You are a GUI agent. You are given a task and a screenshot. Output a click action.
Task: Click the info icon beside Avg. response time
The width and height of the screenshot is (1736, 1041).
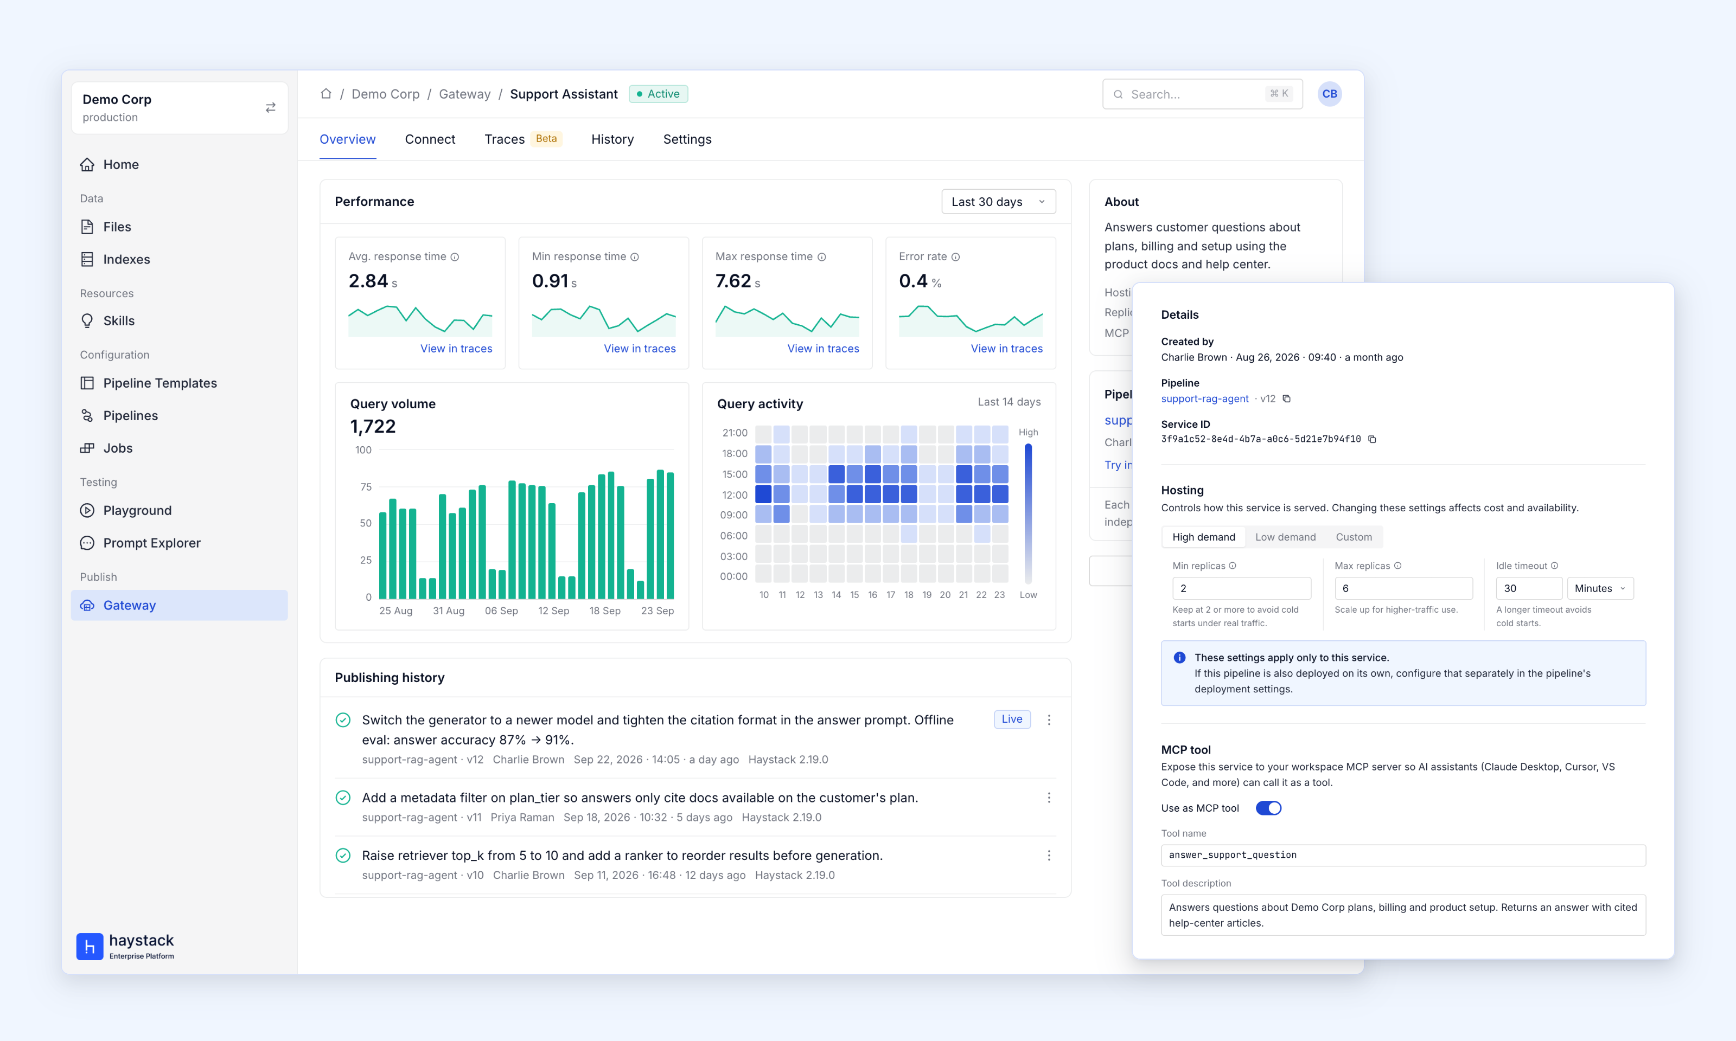pos(455,257)
